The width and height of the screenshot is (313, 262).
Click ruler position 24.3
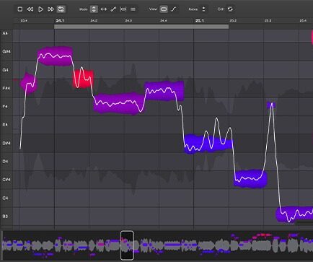(x=128, y=21)
